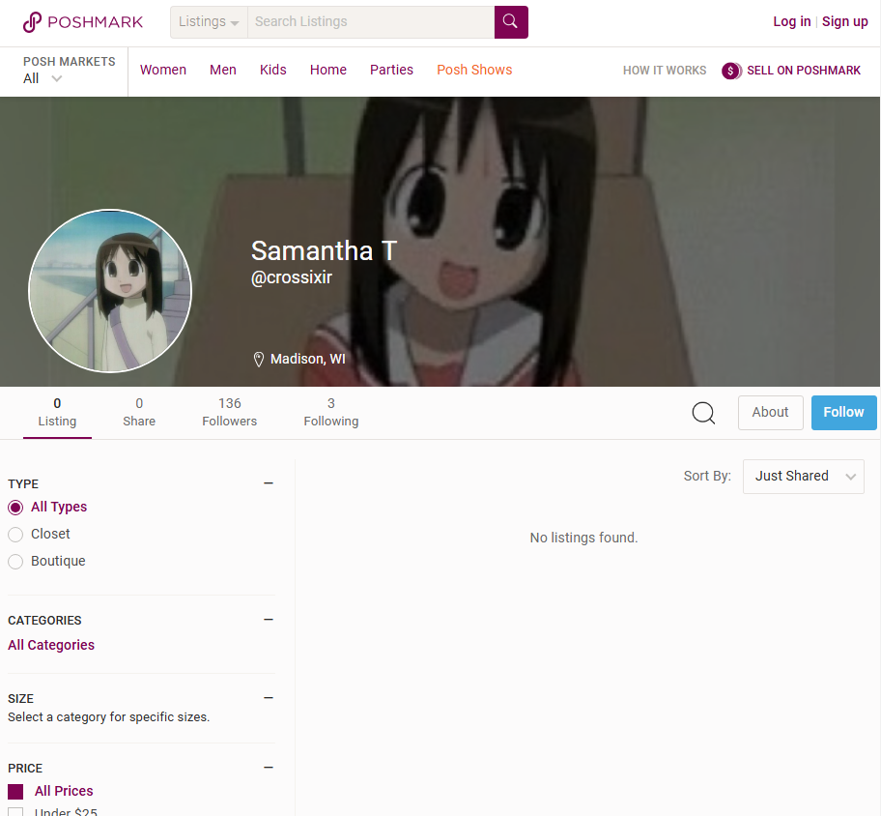
Task: View the 136 Followers tab
Action: click(x=229, y=412)
